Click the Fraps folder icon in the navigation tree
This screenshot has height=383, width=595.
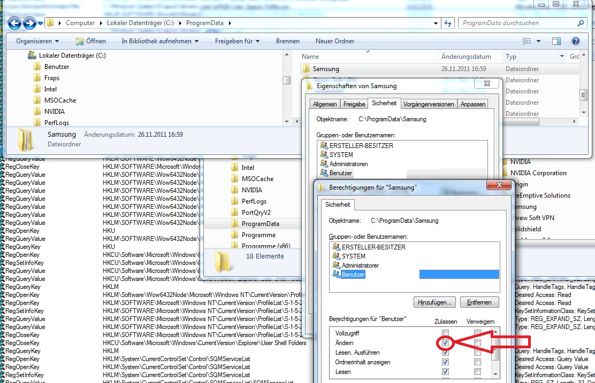pos(37,77)
